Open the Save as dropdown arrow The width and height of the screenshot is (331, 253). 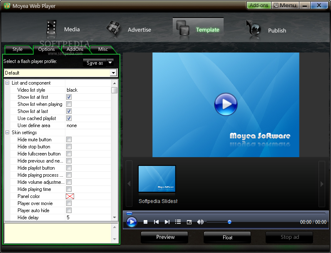click(x=110, y=63)
